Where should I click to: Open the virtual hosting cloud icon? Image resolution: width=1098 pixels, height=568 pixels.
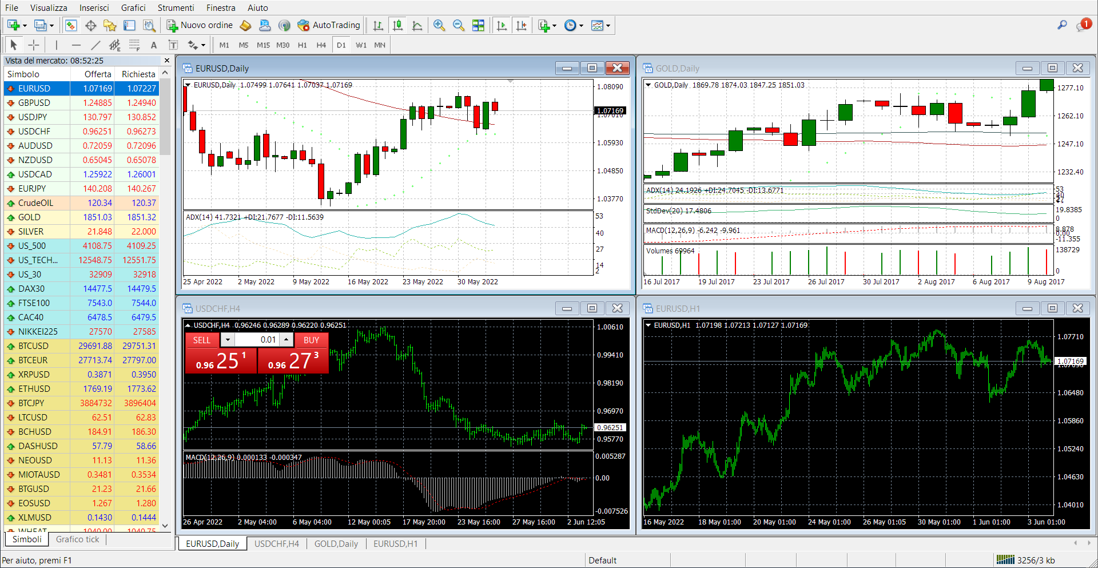point(265,25)
